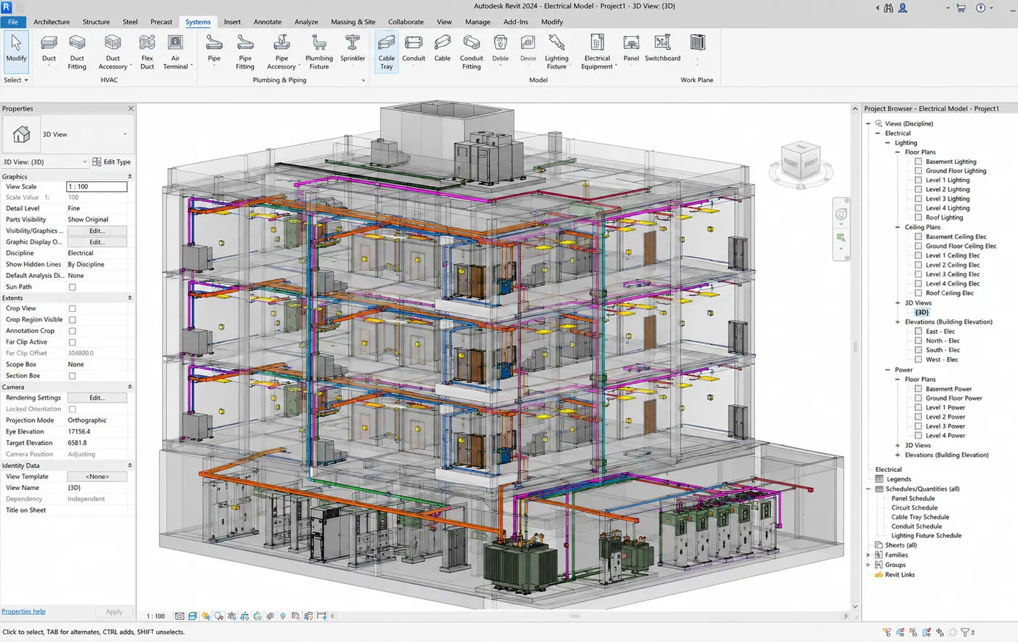Image resolution: width=1018 pixels, height=642 pixels.
Task: Select the Duct tool in the HVAC panel
Action: [x=49, y=50]
